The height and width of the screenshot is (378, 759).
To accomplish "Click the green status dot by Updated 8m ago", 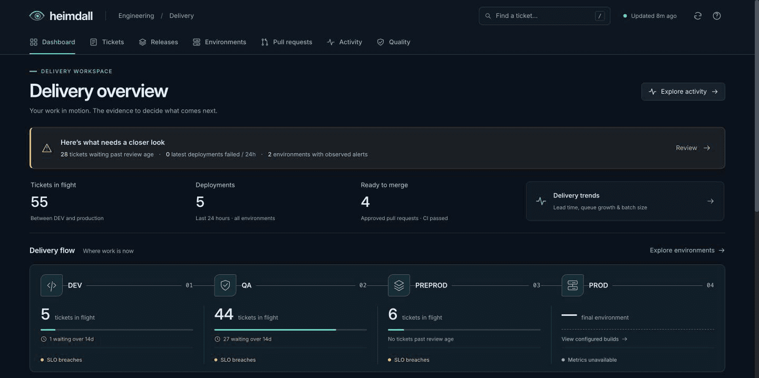I will tap(625, 16).
